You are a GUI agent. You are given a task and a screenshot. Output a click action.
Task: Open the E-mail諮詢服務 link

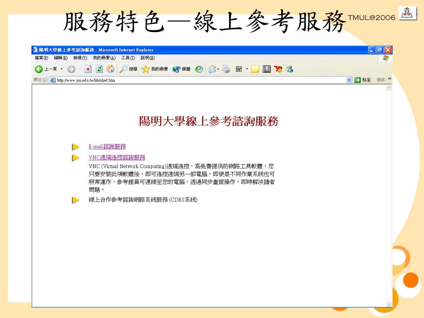(x=107, y=147)
